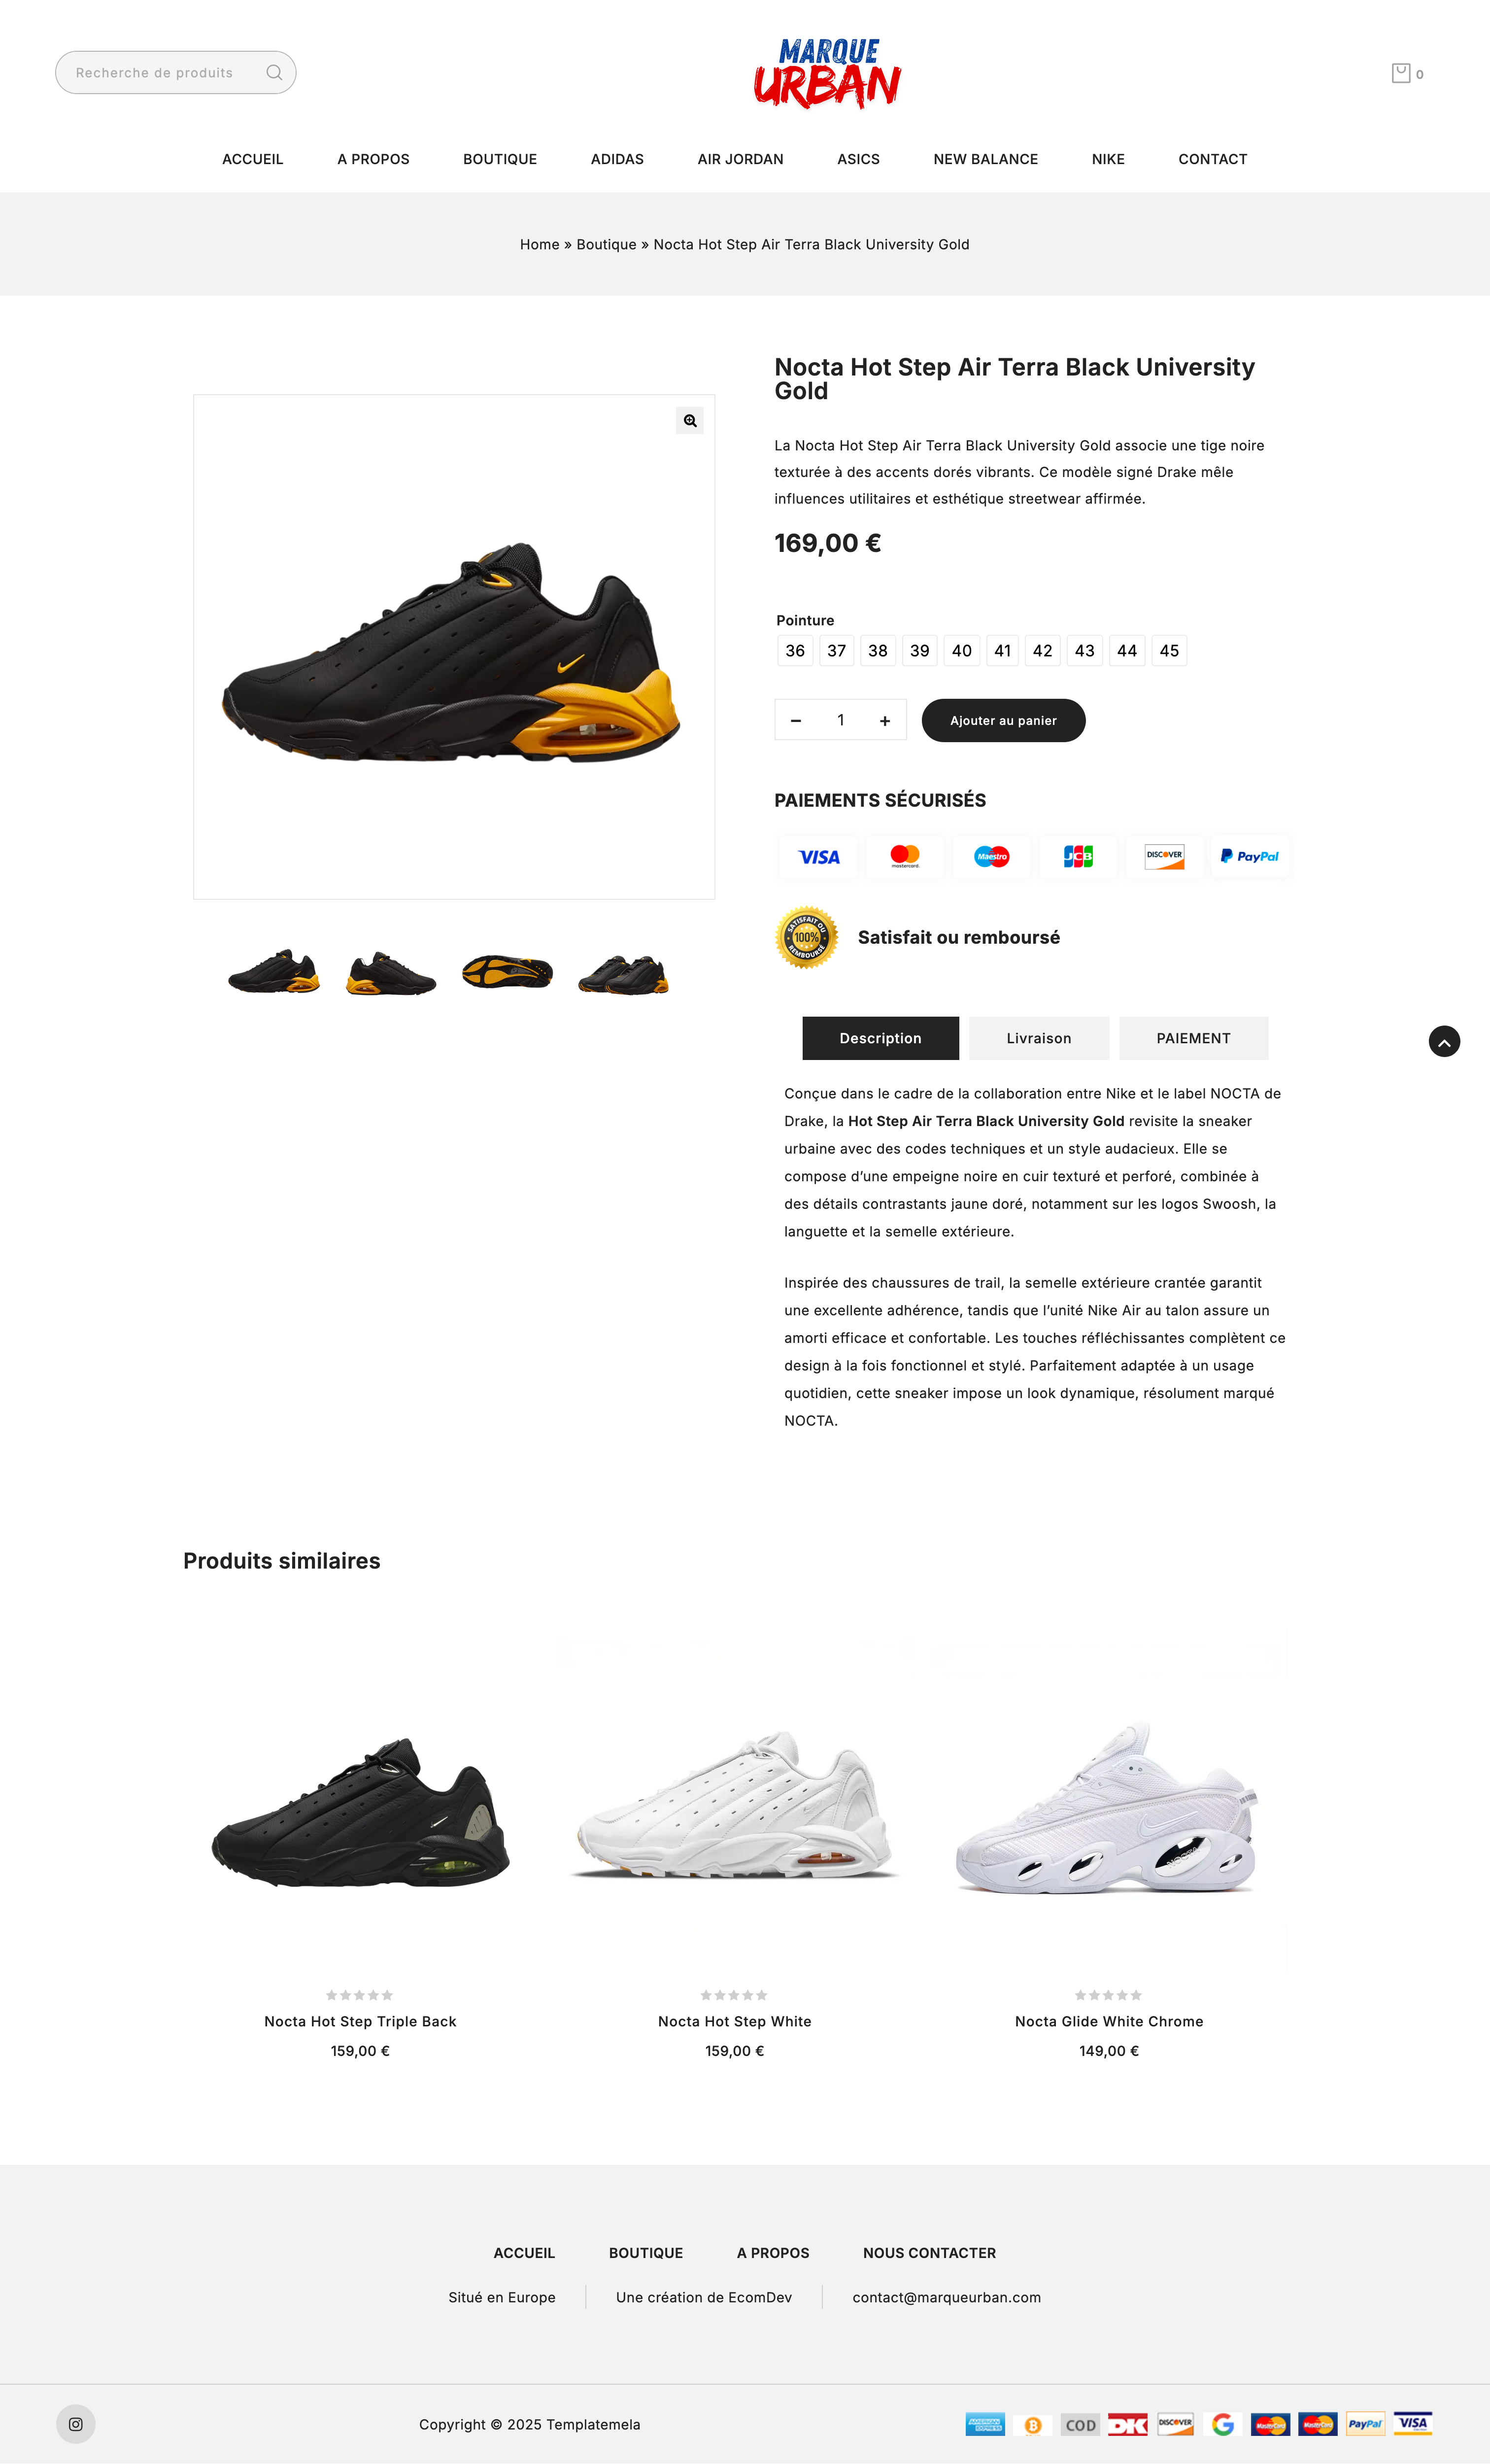Click the search magnifier icon

click(x=274, y=73)
